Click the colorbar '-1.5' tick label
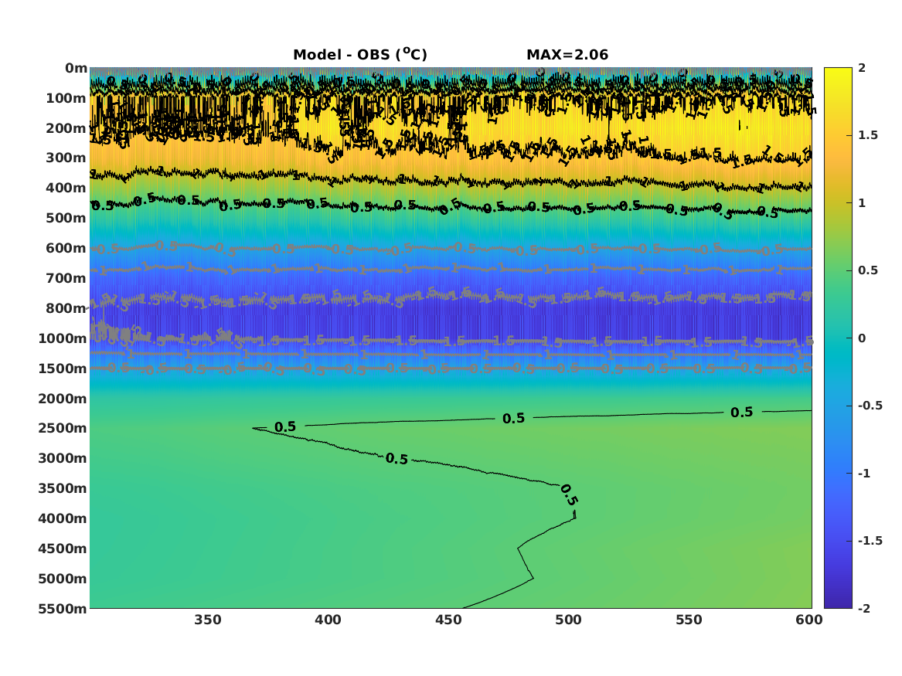Viewport: 902px width, 676px height. click(870, 540)
